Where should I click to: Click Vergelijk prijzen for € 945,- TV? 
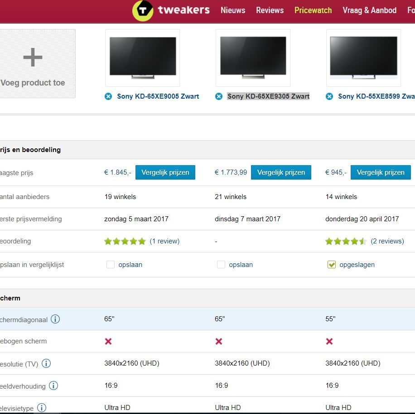point(381,172)
